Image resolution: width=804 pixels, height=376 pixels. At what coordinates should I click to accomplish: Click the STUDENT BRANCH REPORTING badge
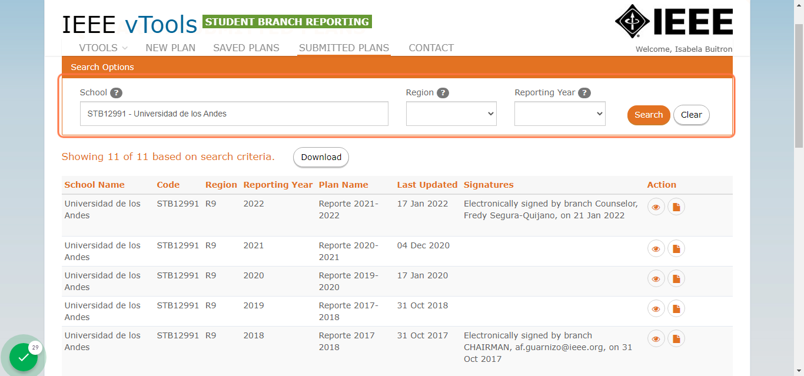(x=287, y=22)
